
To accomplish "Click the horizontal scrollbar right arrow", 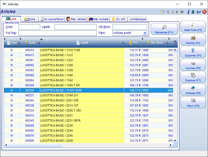I will [x=171, y=145].
